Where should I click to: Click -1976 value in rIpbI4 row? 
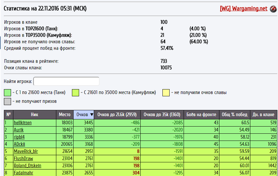pos(177,137)
